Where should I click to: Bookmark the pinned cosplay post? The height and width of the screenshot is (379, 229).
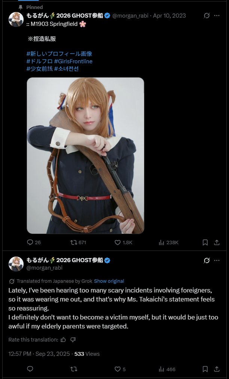205,242
